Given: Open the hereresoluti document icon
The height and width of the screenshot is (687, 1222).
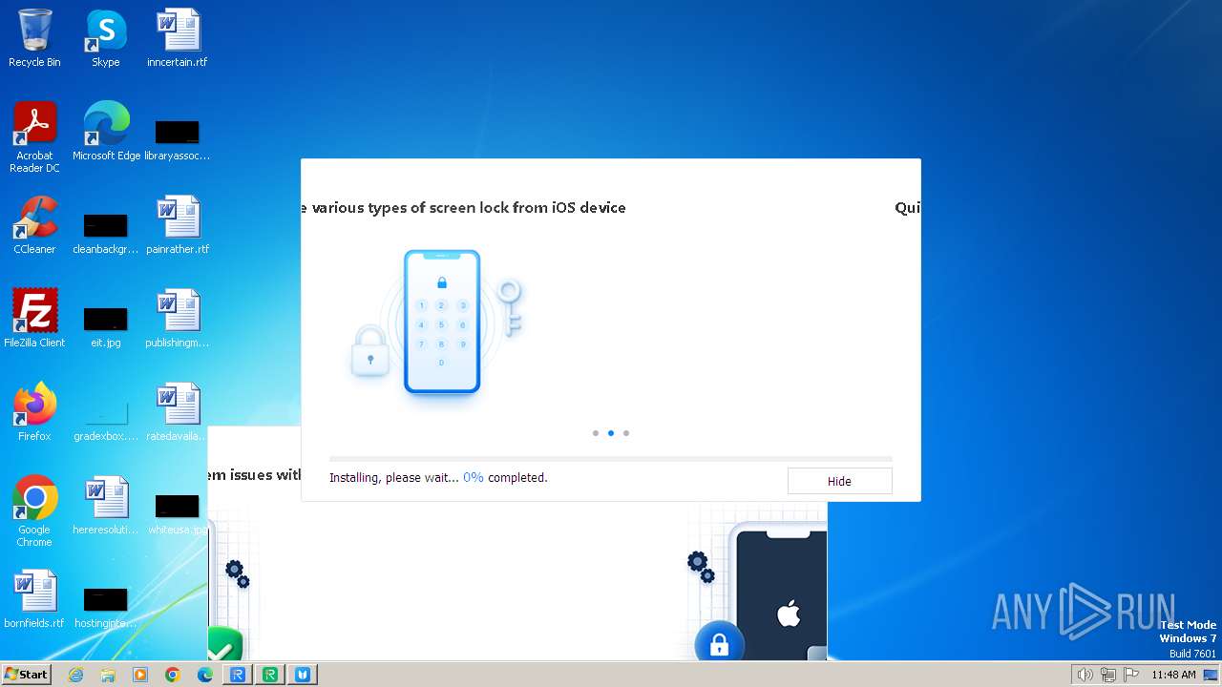Looking at the screenshot, I should click(106, 506).
